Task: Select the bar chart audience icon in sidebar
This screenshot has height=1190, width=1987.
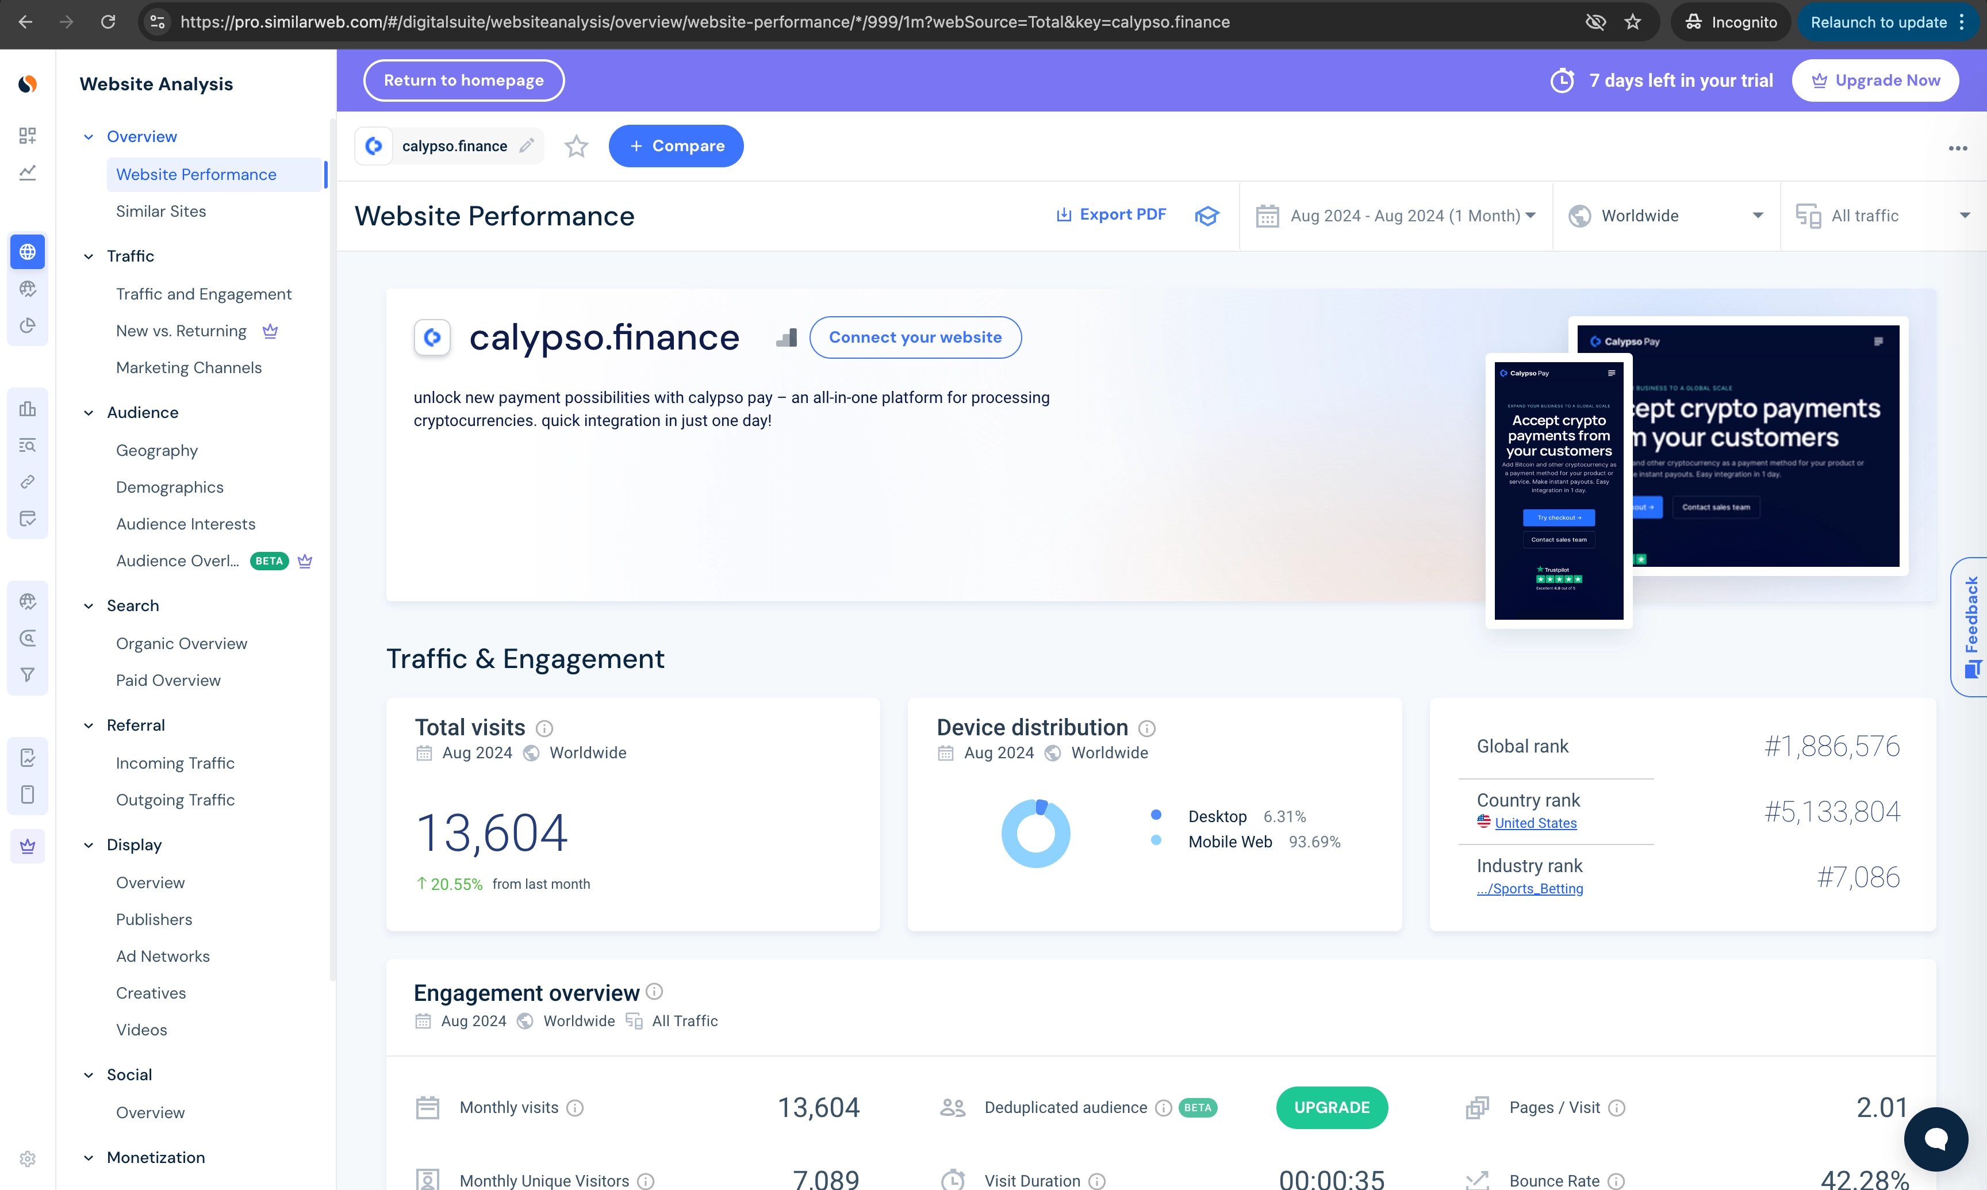Action: point(28,409)
